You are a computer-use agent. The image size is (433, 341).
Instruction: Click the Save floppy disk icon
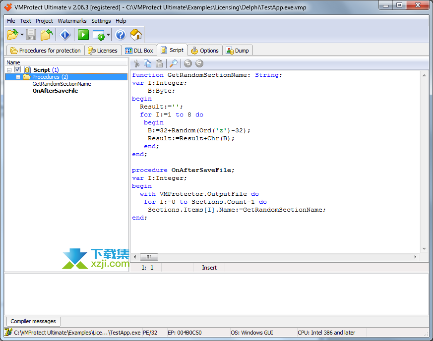point(31,35)
